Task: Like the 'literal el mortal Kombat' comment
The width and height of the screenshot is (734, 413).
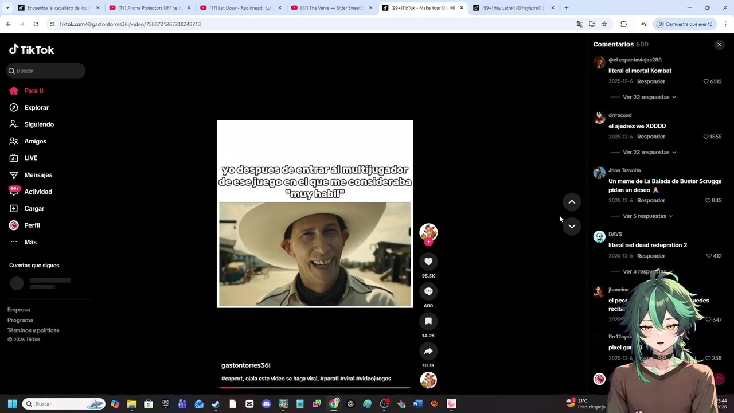Action: pyautogui.click(x=706, y=81)
